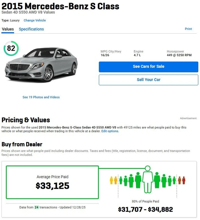Click the 82 rating score circle

tap(11, 48)
